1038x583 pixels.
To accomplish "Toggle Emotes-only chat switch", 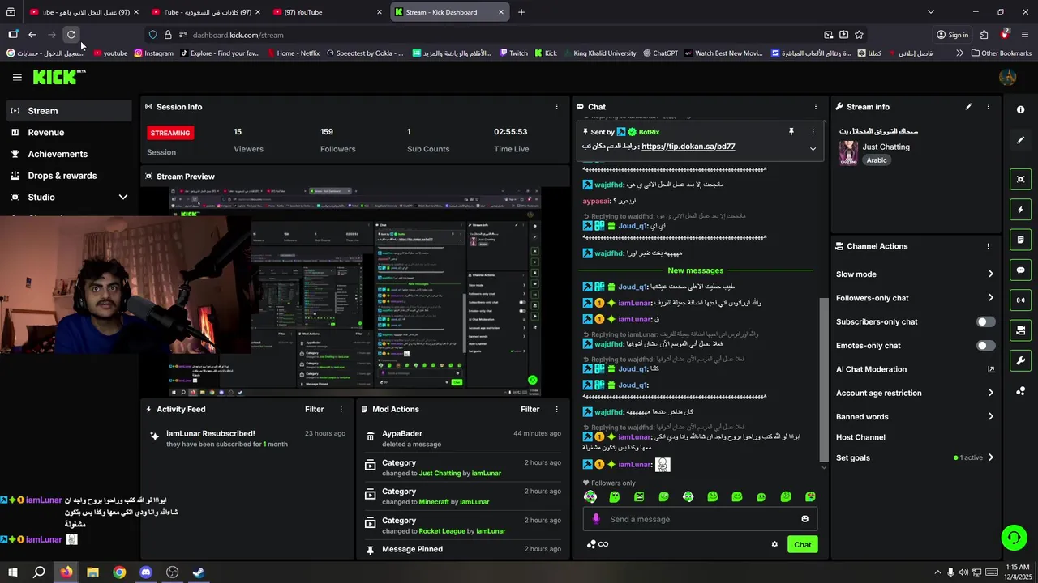I will (x=985, y=346).
